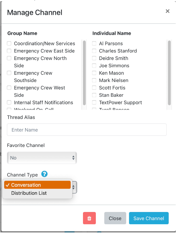Check the Internal Staff Notifications group
The image size is (176, 233).
9,102
